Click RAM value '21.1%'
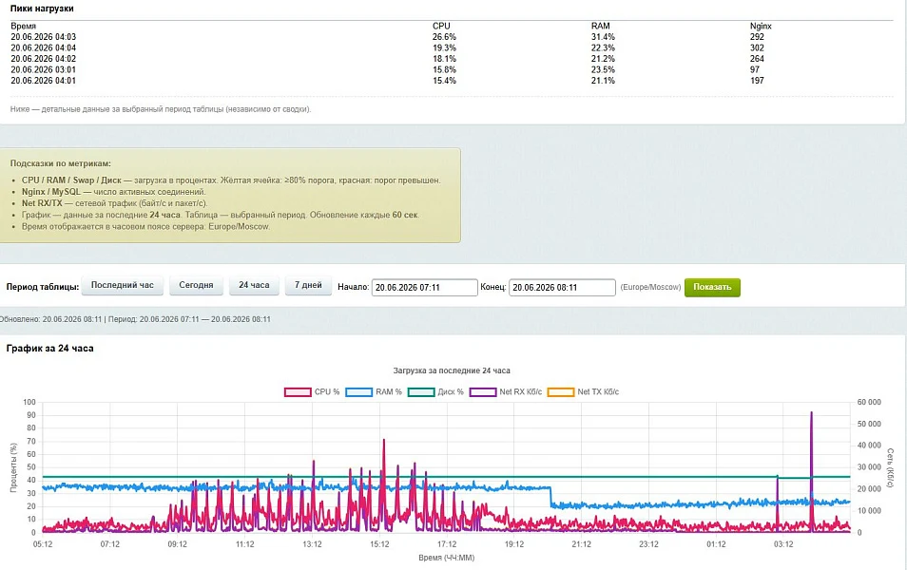This screenshot has width=907, height=570. pos(603,81)
